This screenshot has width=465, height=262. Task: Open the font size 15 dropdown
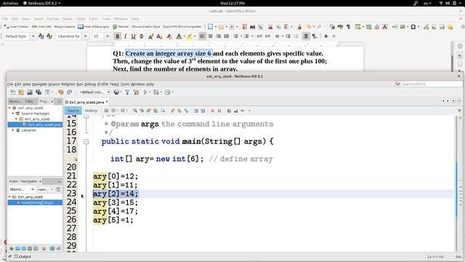[x=108, y=36]
